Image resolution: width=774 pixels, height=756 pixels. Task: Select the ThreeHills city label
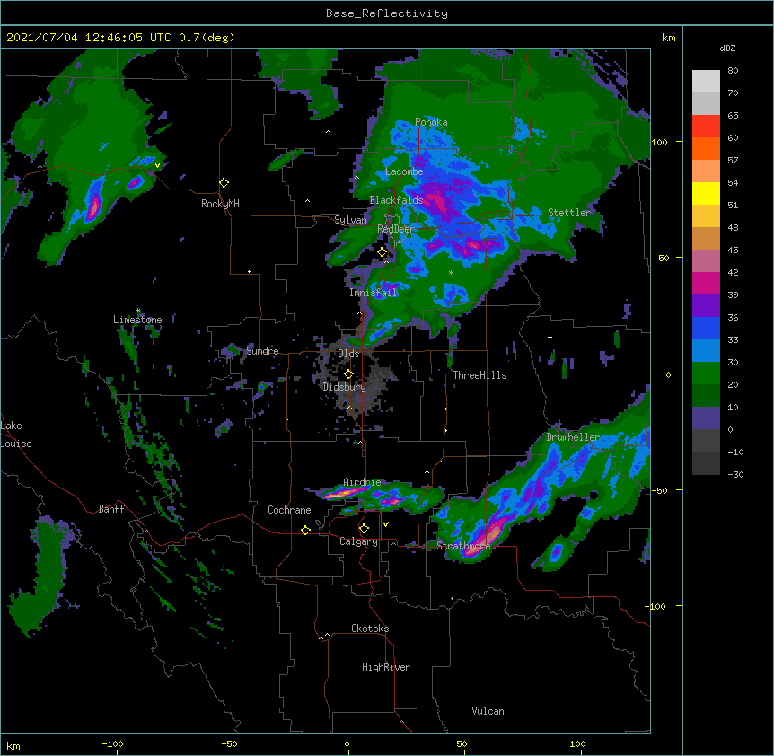[x=479, y=375]
